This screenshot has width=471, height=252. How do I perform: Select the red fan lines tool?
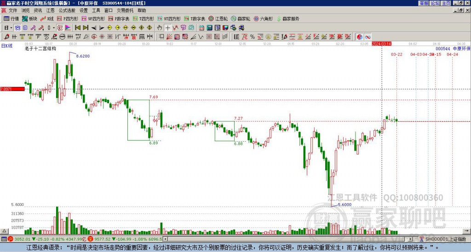click(x=169, y=37)
